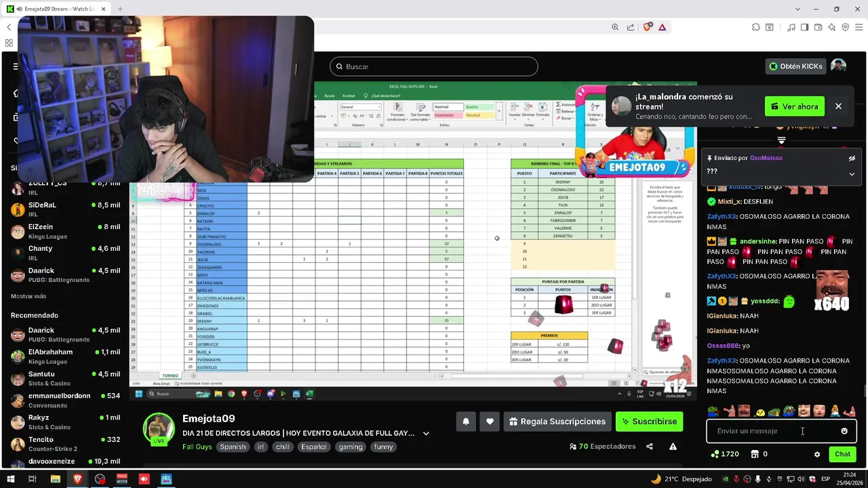Open ElZeein channel in sidebar
This screenshot has width=868, height=488.
[66, 231]
